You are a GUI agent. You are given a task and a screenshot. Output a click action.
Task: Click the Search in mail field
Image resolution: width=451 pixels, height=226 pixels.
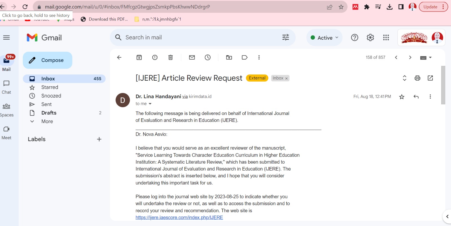(197, 37)
